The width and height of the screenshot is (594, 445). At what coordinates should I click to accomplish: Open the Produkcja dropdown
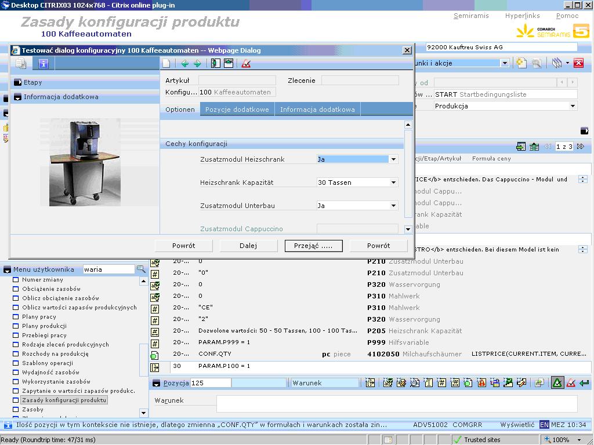[573, 106]
